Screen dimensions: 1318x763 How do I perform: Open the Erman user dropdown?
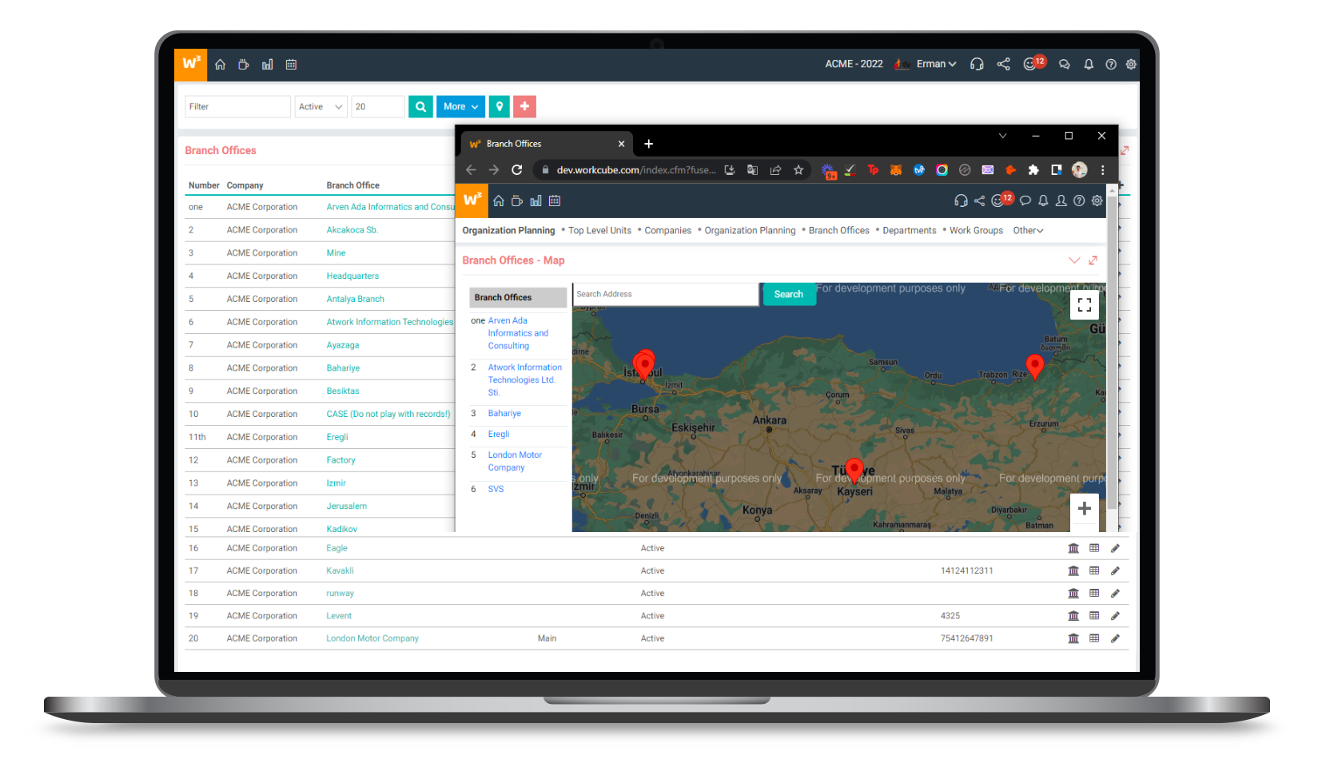pos(936,64)
